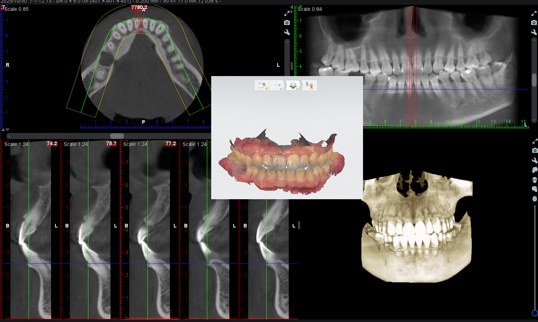
Task: Select the occlusal view orientation icon
Action: pos(535,199)
